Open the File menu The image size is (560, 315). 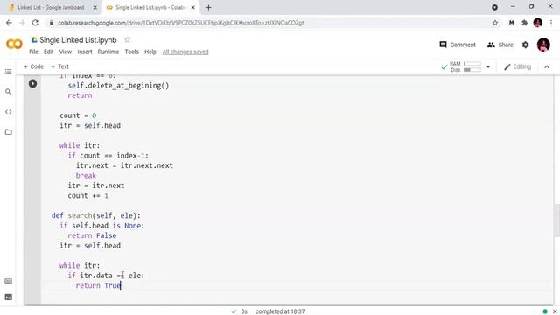[x=33, y=52]
